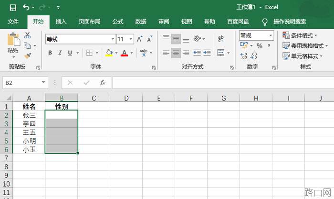Toggle the Middle Align icon
Image resolution: width=334 pixels, height=199 pixels.
coord(176,39)
